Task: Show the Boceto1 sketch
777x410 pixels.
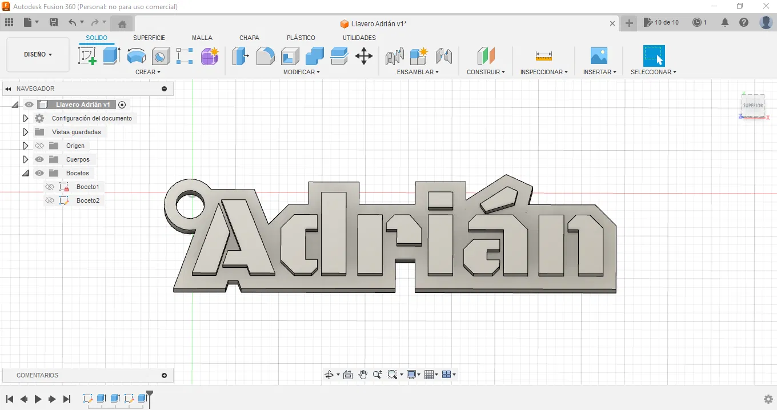Action: [x=50, y=187]
